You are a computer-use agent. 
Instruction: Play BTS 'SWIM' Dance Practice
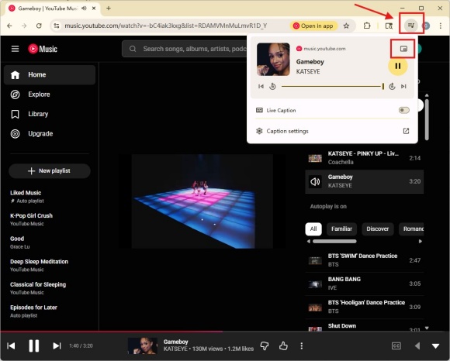pos(364,260)
